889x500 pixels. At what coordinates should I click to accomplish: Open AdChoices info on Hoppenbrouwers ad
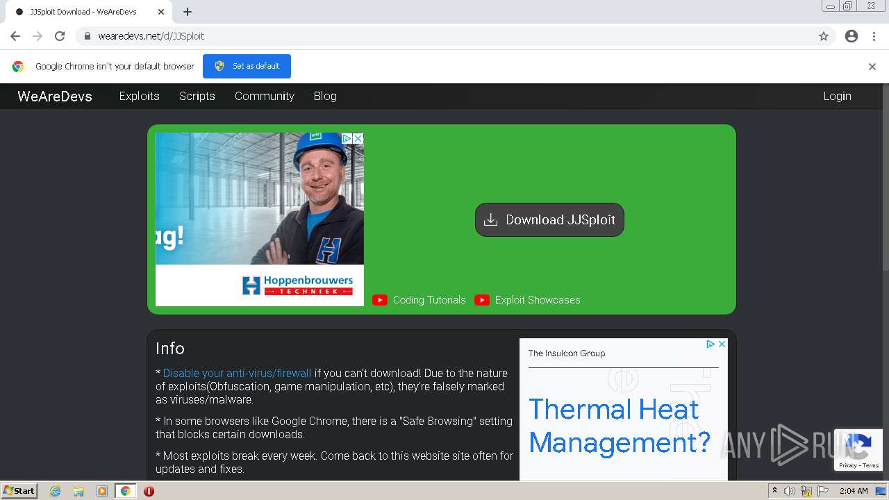(347, 138)
